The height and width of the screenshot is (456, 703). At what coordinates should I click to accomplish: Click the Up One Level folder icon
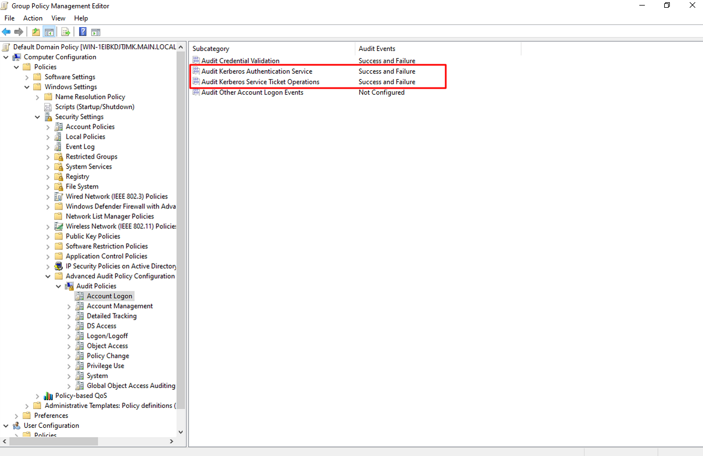pyautogui.click(x=36, y=32)
